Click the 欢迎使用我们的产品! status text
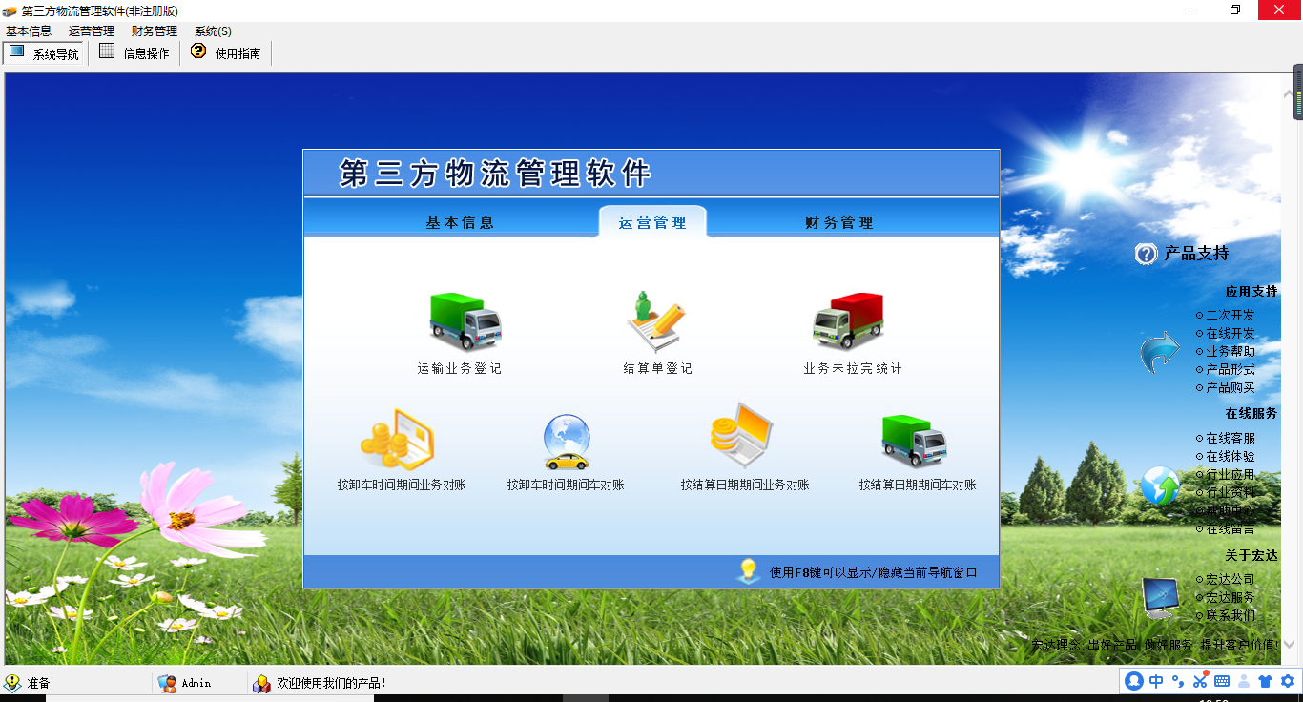Viewport: 1303px width, 702px height. [x=331, y=683]
